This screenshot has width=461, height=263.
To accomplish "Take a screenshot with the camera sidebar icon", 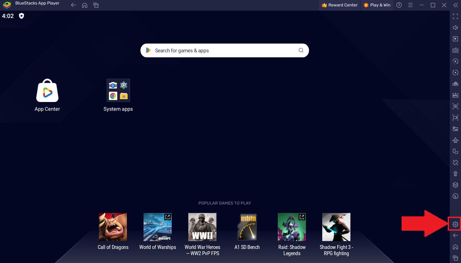I will tap(455, 106).
